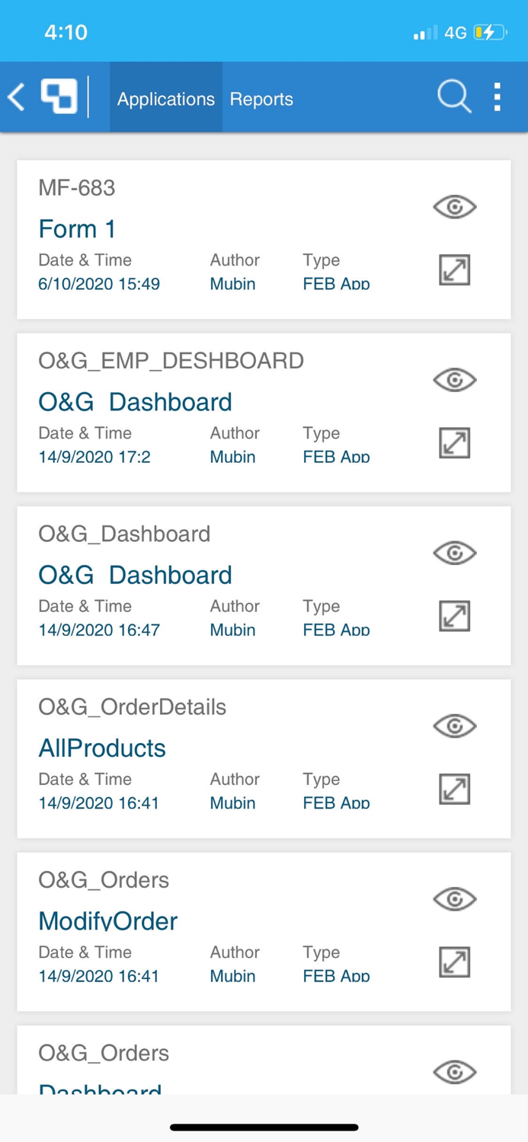Open the AllProducts link

pyautogui.click(x=101, y=748)
